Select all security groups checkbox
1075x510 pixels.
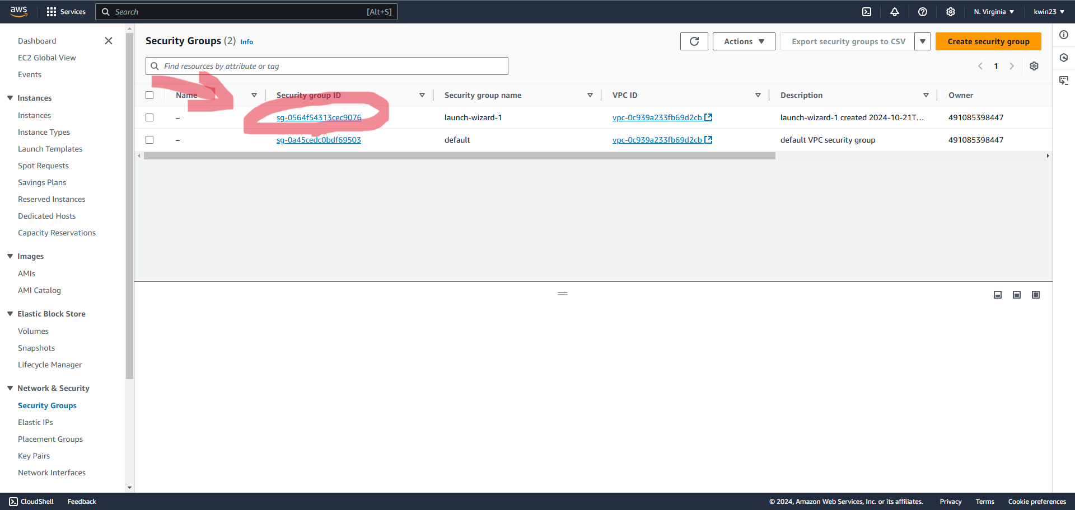tap(149, 95)
